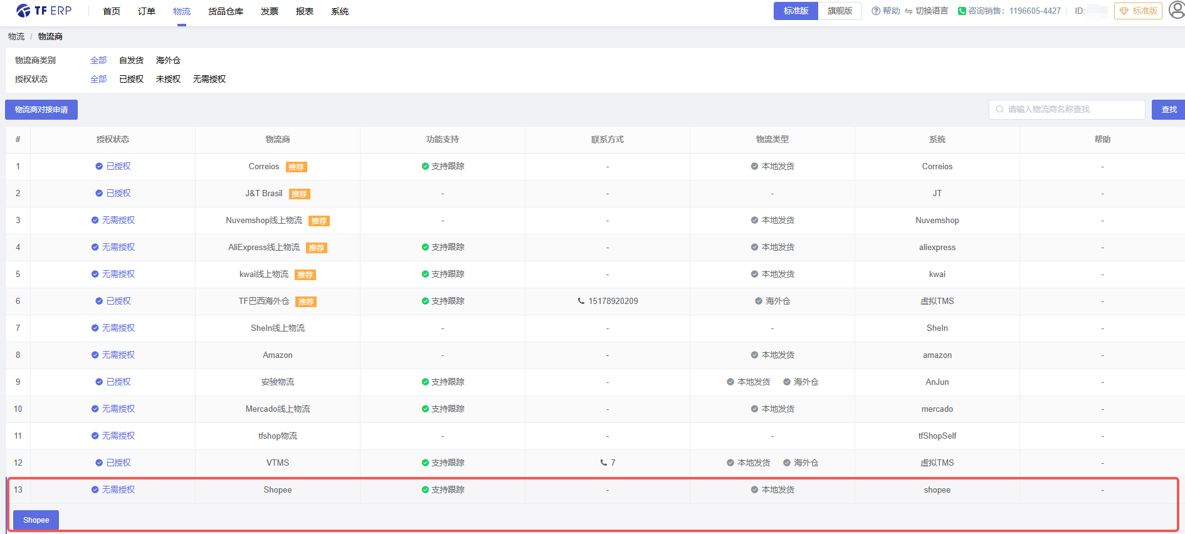This screenshot has width=1185, height=534.
Task: Filter carrier category by 自发货
Action: (x=131, y=60)
